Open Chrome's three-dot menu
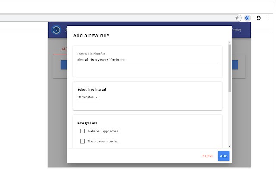This screenshot has height=172, width=276. pos(267,18)
